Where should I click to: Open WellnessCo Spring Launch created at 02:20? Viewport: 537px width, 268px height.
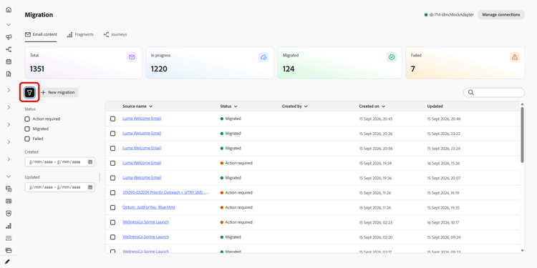click(x=145, y=237)
